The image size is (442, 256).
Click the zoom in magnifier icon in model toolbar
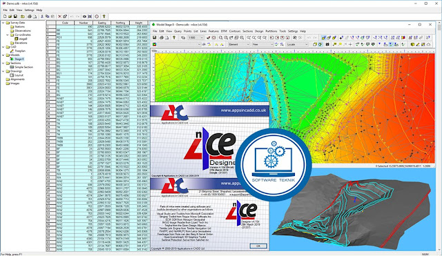tap(221, 37)
